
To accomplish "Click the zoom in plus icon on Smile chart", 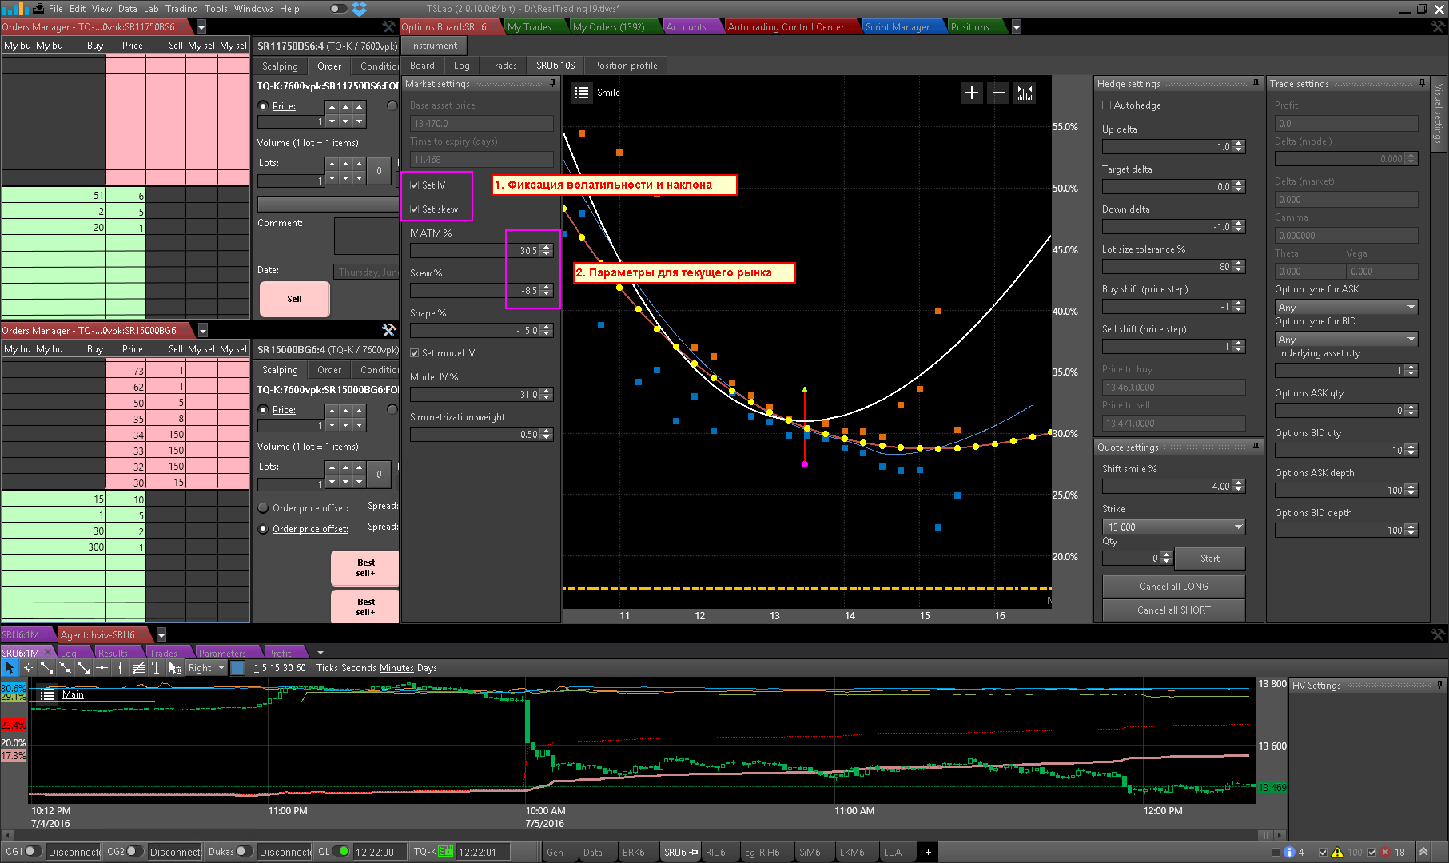I will point(971,93).
